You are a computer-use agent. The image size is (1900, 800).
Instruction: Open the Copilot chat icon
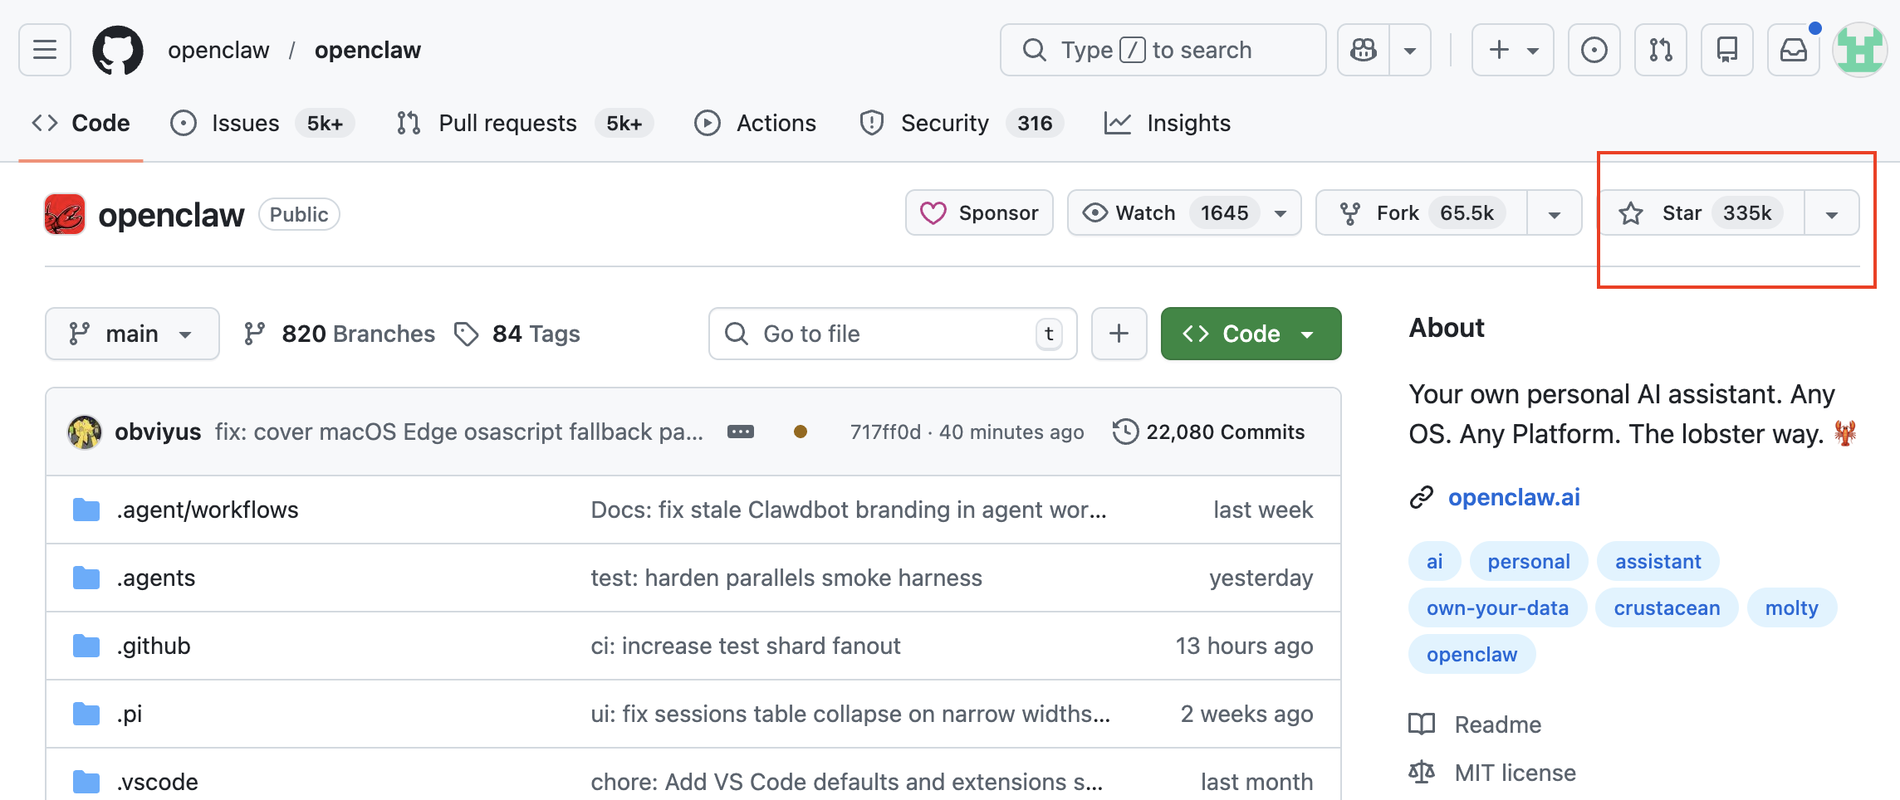click(x=1364, y=50)
